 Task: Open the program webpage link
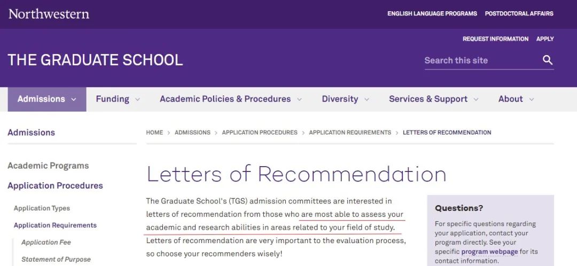pos(489,252)
